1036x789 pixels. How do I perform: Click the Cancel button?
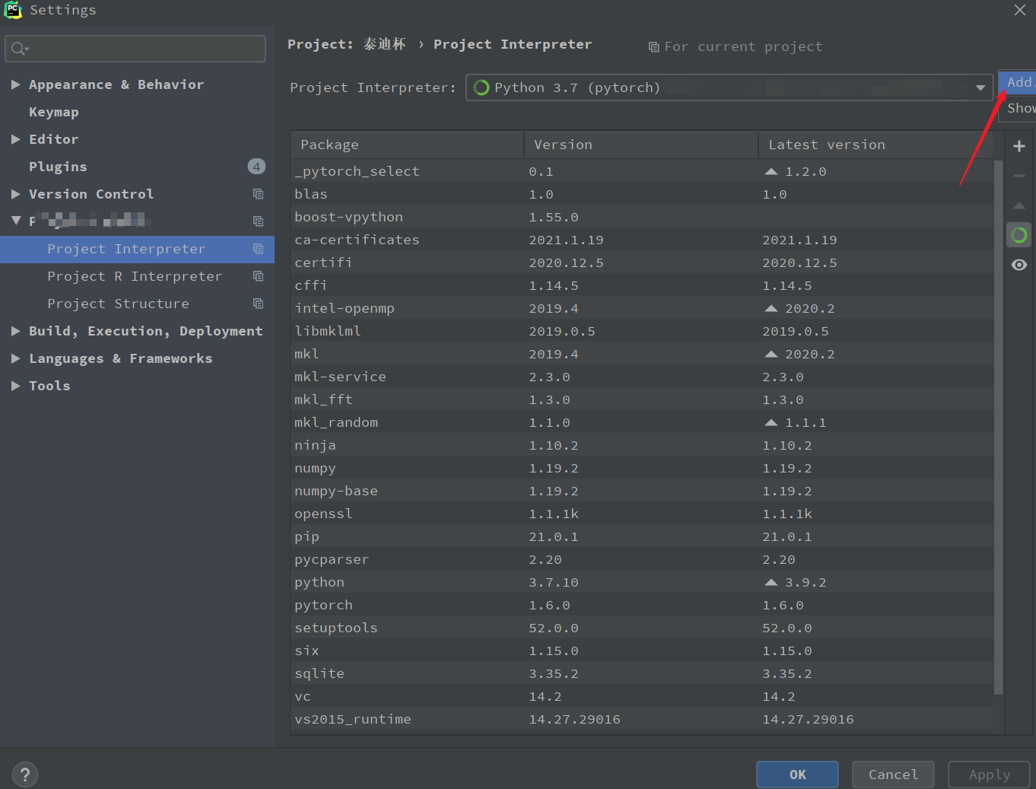click(893, 775)
